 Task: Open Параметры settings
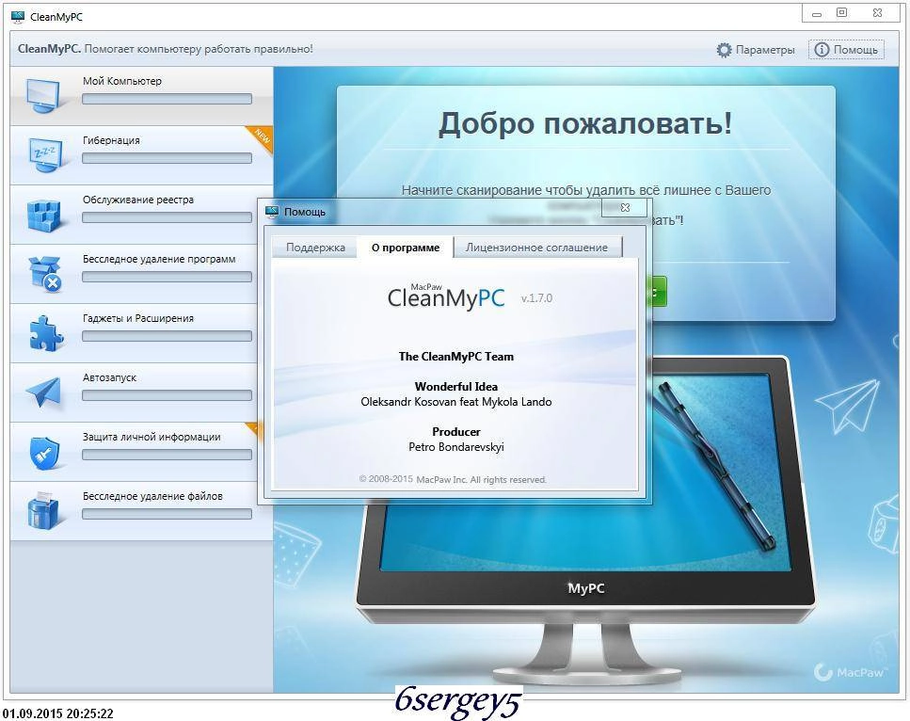pos(756,50)
